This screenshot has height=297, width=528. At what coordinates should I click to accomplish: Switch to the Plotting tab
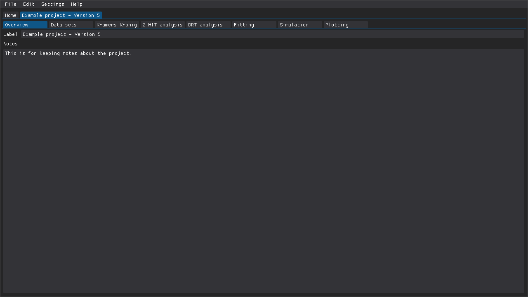pyautogui.click(x=346, y=25)
